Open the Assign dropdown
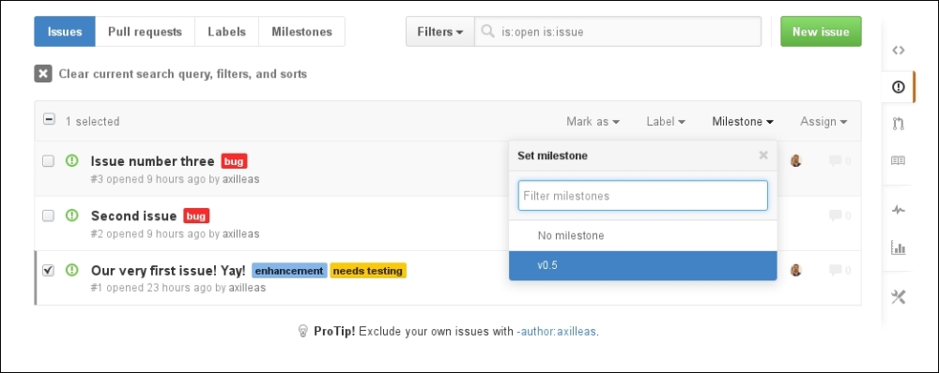The width and height of the screenshot is (939, 373). pyautogui.click(x=824, y=121)
